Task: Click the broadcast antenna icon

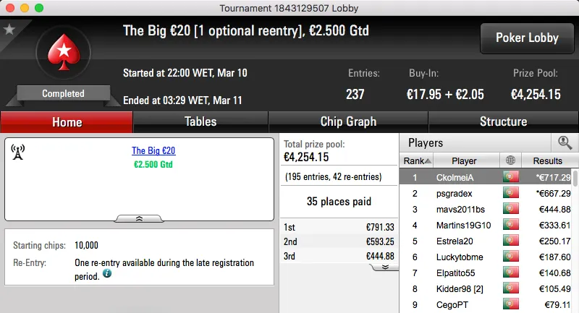Action: 18,152
